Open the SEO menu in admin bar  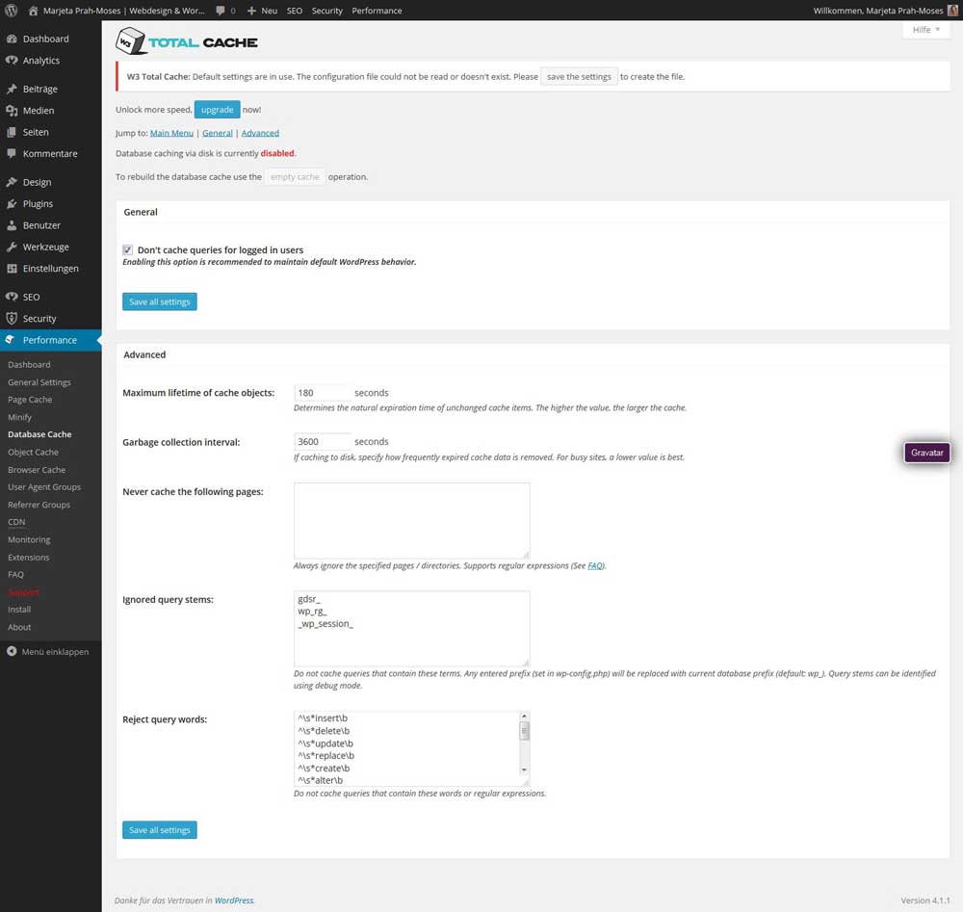click(x=295, y=11)
